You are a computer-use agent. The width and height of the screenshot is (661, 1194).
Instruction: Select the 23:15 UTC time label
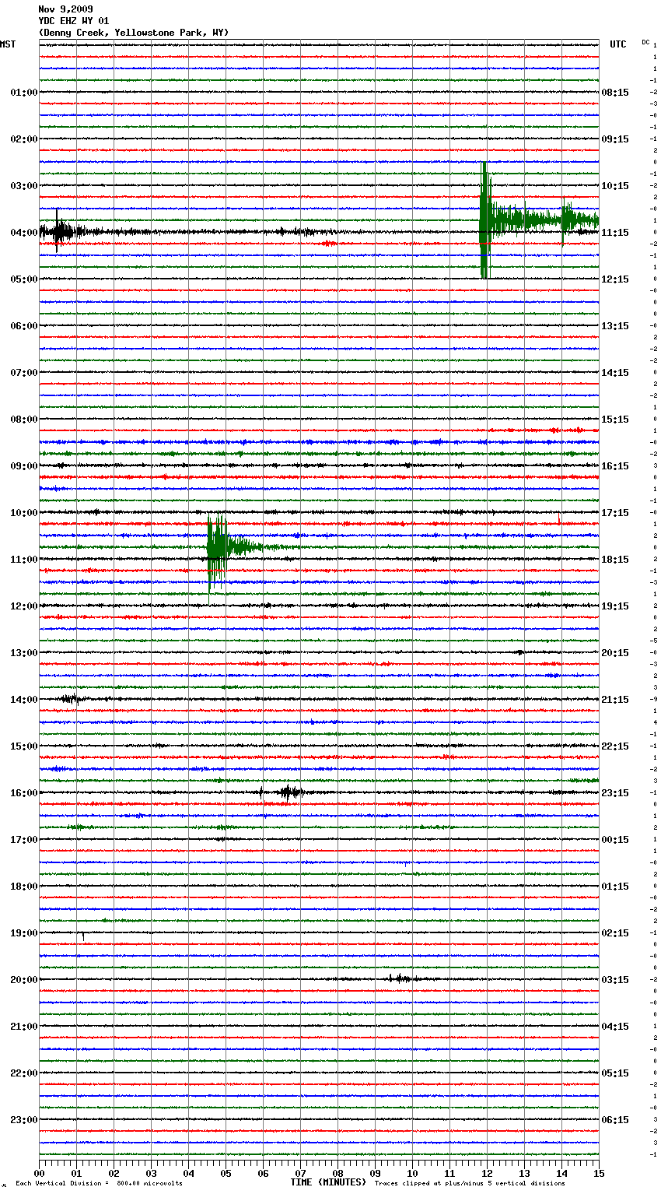[615, 793]
